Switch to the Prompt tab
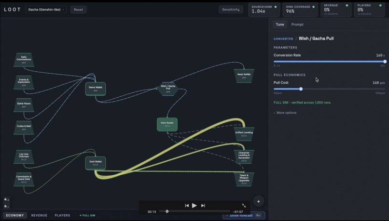Screen dimensions: 389x221 tap(297, 25)
